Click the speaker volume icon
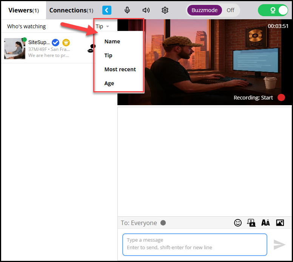The height and width of the screenshot is (262, 293). click(146, 10)
